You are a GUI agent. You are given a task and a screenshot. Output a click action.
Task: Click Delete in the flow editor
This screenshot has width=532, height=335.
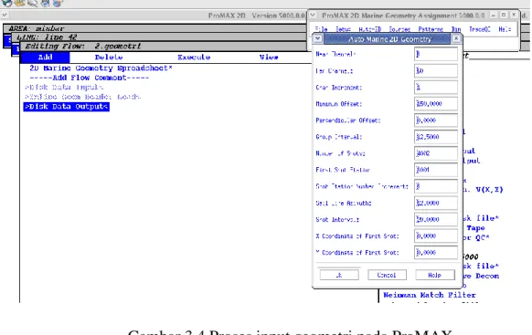coord(109,58)
